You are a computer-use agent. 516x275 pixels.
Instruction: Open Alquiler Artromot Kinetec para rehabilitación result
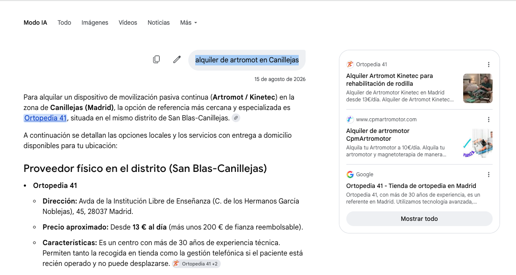[389, 80]
